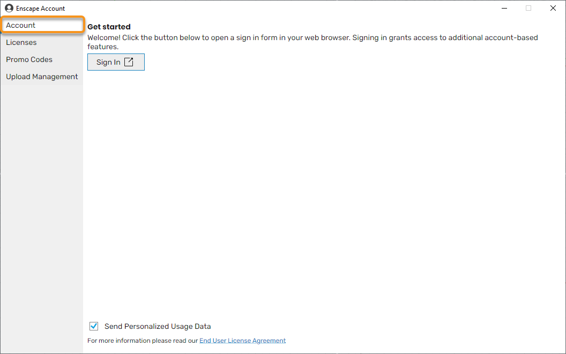This screenshot has height=354, width=566.
Task: Go to Upload Management
Action: 42,76
